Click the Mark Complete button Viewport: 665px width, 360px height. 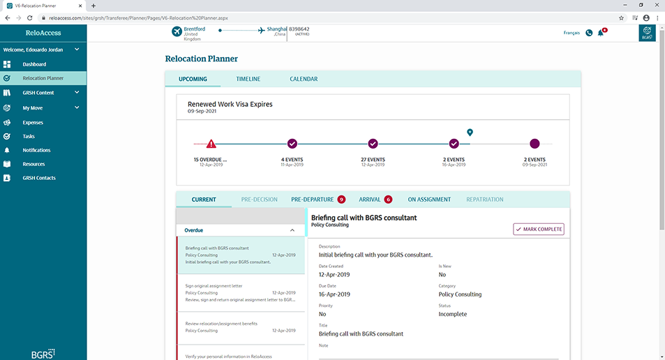pyautogui.click(x=539, y=229)
